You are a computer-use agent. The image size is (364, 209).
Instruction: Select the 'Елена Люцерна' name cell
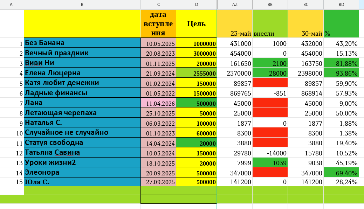tap(82, 72)
